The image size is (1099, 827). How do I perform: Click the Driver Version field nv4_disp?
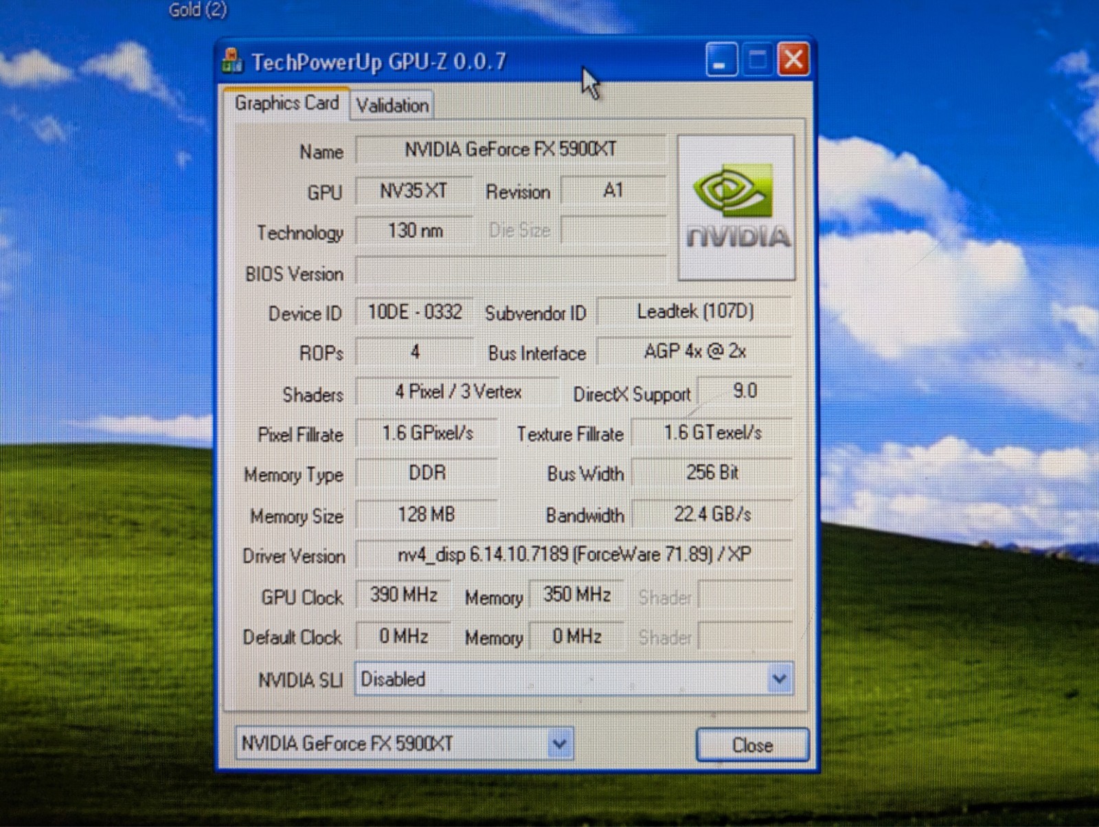[574, 554]
